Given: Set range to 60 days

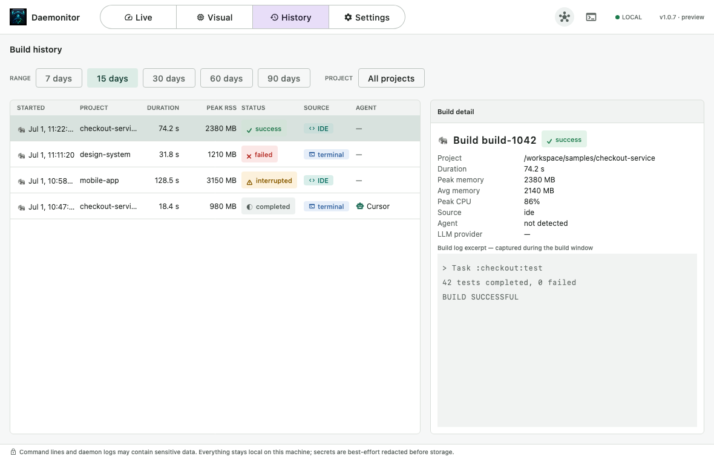Looking at the screenshot, I should click(226, 78).
